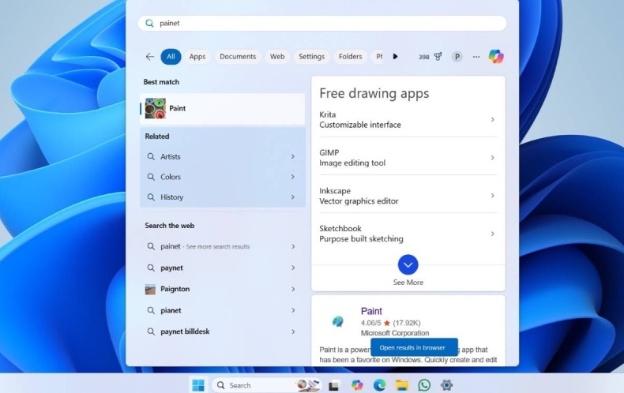Click the Microsoft Corporation publisher text
This screenshot has height=393, width=624.
click(x=395, y=333)
